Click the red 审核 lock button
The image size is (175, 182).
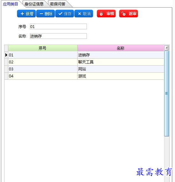coord(106,14)
